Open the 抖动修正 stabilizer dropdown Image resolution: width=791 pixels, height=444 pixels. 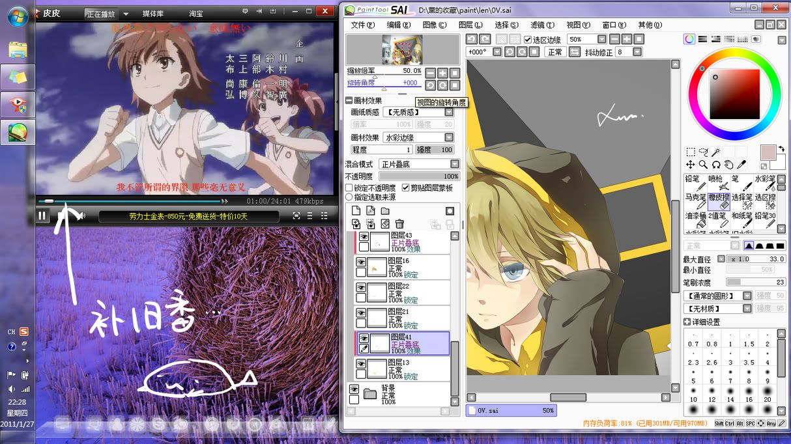638,52
